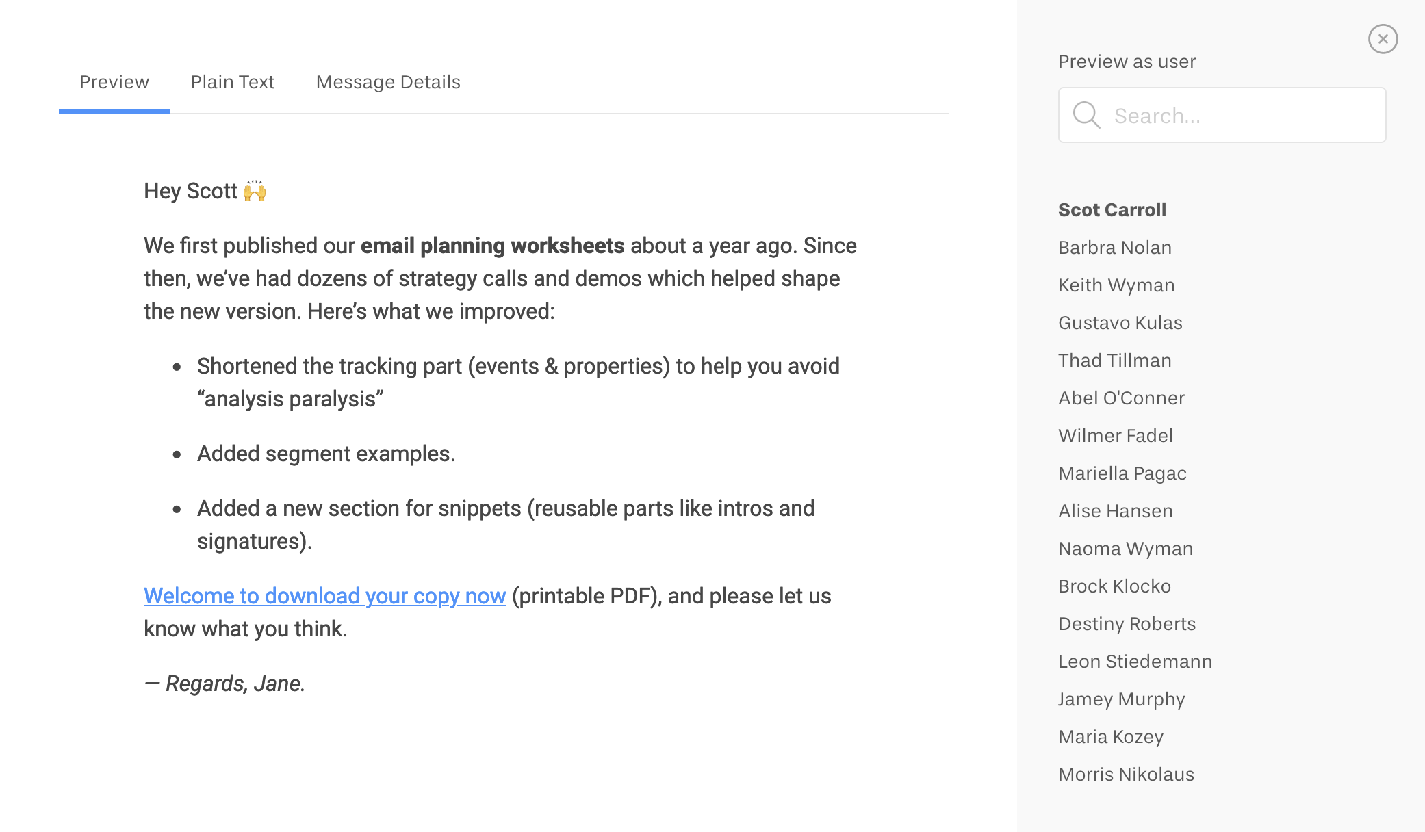Screen dimensions: 1425x832
Task: Pick Thad Tillman in the list
Action: tap(1115, 361)
